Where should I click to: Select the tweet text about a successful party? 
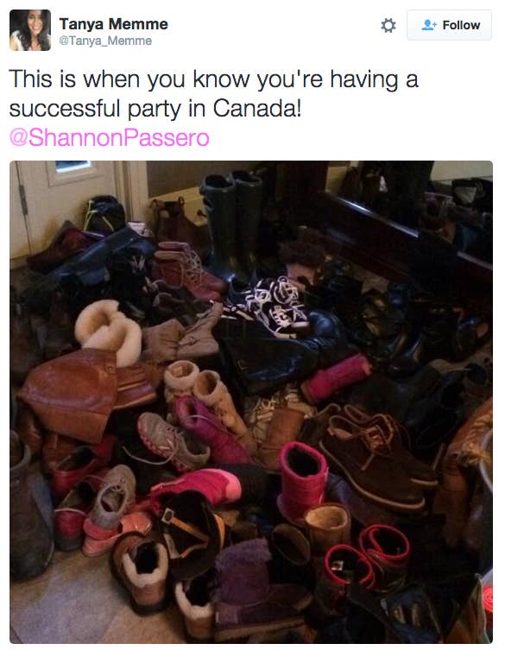pos(213,93)
